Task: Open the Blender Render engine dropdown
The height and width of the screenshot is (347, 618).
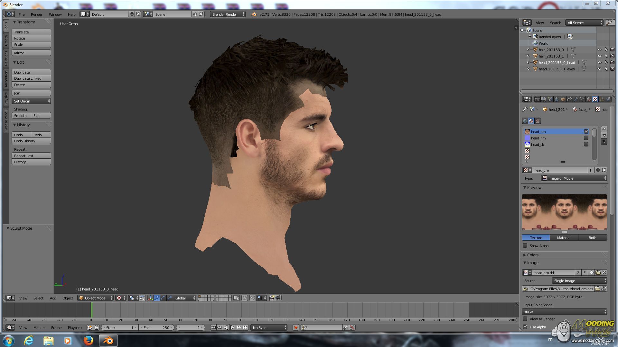Action: (x=228, y=14)
